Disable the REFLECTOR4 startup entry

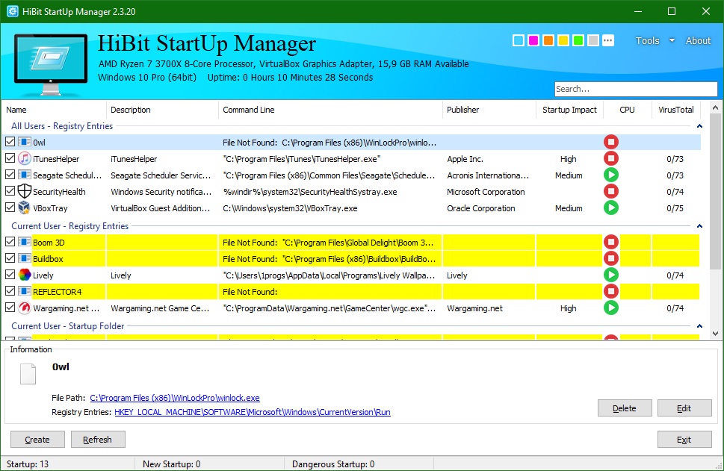coord(10,291)
